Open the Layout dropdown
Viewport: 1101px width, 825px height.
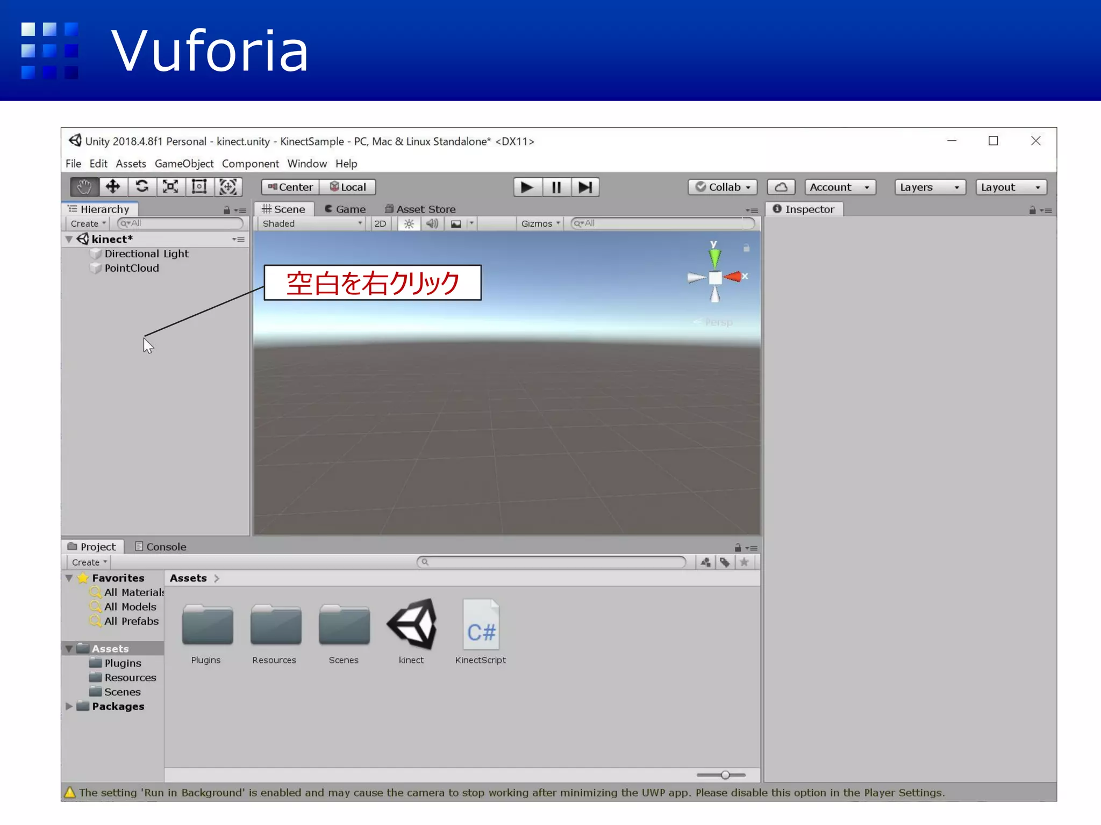point(1011,187)
